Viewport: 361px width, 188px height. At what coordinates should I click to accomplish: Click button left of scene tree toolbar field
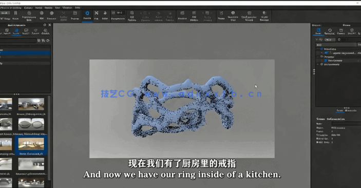[330, 40]
